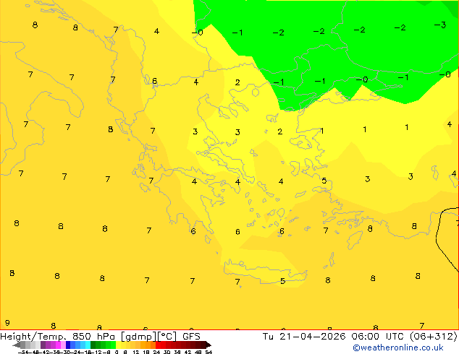Click the -54 label on the legend scale
Screen dimensions: 459x354
point(23,352)
